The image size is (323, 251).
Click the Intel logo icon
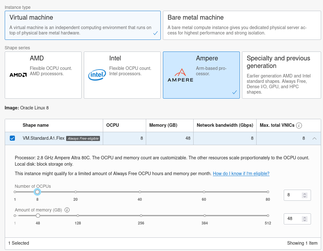coord(97,75)
